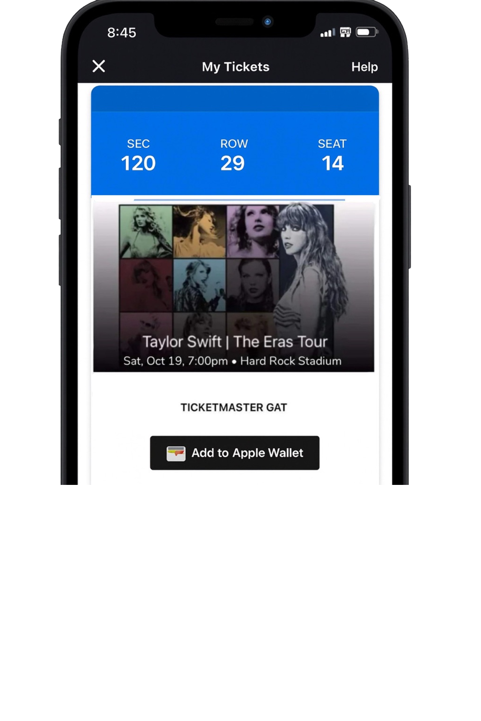Tap the TICKETMASTER GAT entry label
Image resolution: width=481 pixels, height=721 pixels.
coord(234,407)
